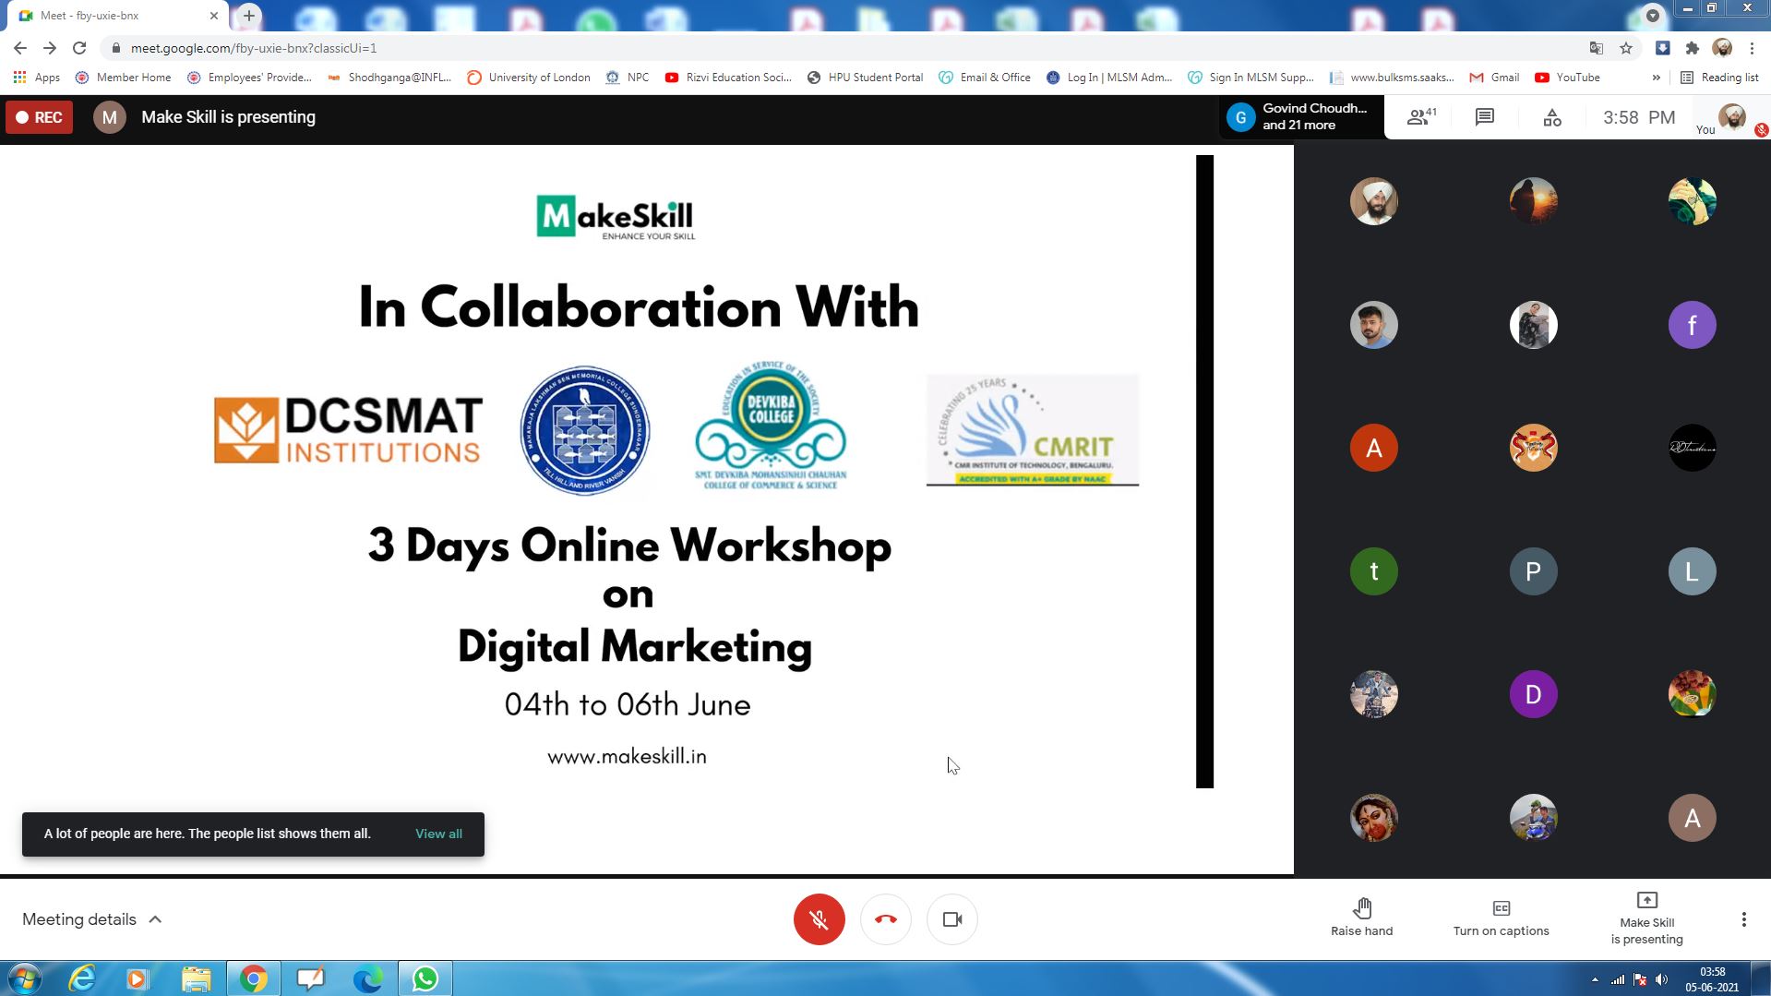Go forward in browser history

tap(50, 48)
